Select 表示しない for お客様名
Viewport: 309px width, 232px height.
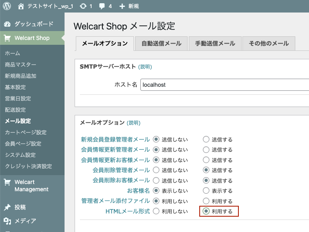pyautogui.click(x=156, y=190)
